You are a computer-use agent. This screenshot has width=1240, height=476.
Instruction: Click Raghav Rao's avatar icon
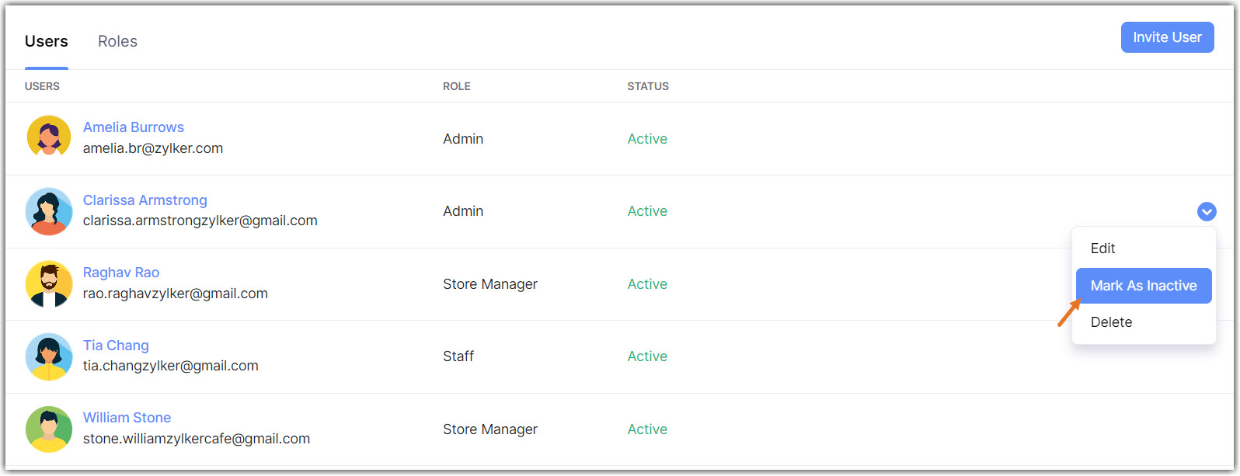point(49,283)
